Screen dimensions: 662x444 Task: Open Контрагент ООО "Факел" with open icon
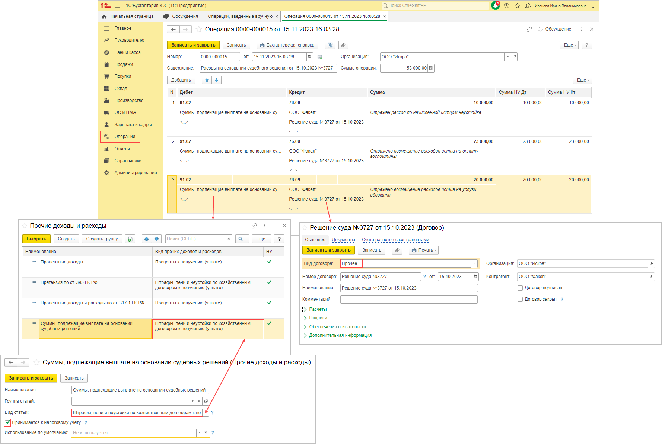[x=652, y=277]
